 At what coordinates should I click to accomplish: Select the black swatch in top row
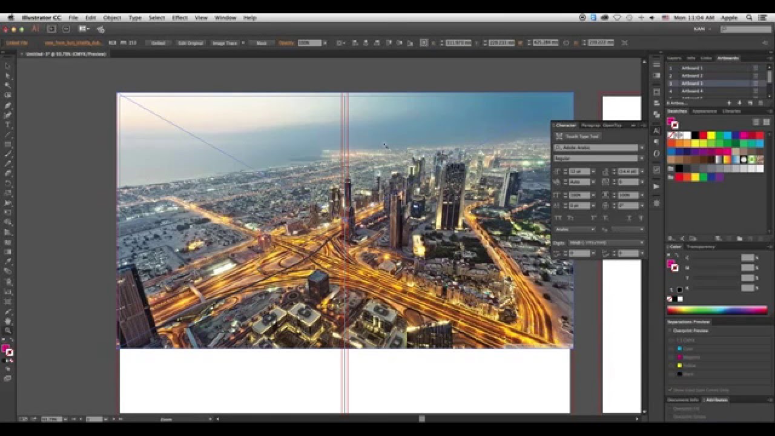[x=695, y=135]
